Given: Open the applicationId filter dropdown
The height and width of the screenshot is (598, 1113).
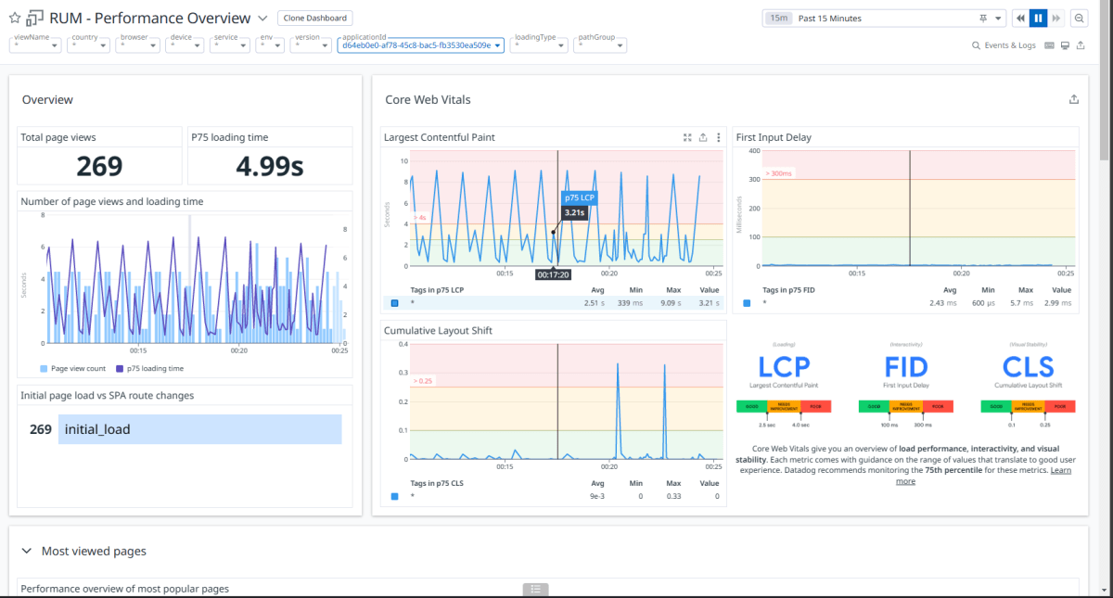Looking at the screenshot, I should (421, 45).
